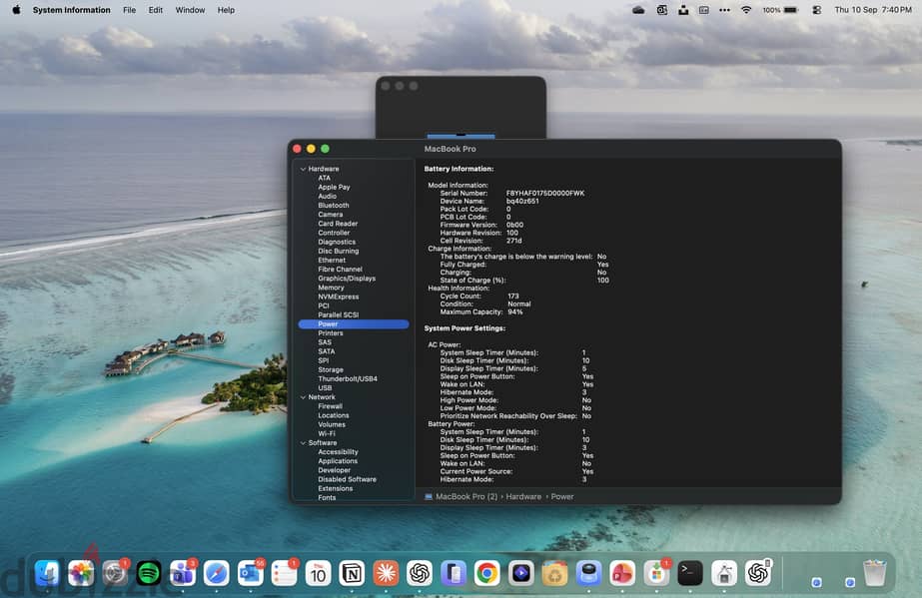Viewport: 922px width, 598px height.
Task: Open System Settings dock icon
Action: (115, 573)
